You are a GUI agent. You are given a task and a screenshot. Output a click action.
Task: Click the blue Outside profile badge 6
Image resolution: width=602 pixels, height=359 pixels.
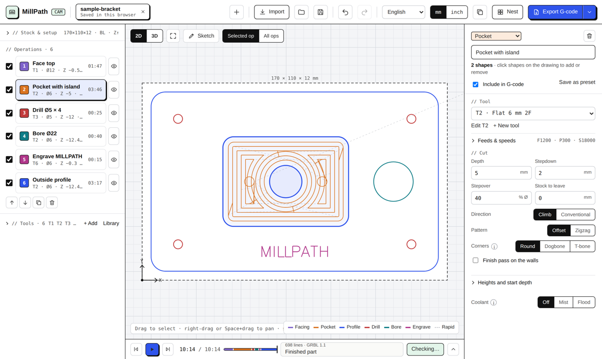point(24,183)
